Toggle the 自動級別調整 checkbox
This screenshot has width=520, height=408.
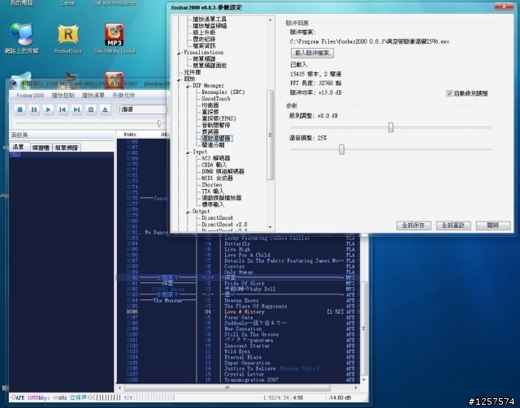(449, 93)
